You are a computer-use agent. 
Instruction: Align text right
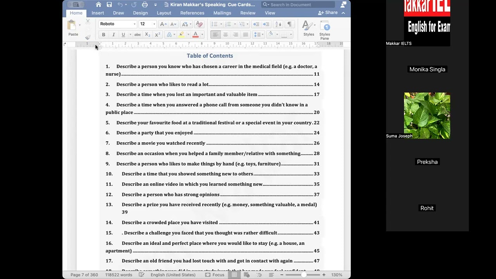click(x=235, y=35)
